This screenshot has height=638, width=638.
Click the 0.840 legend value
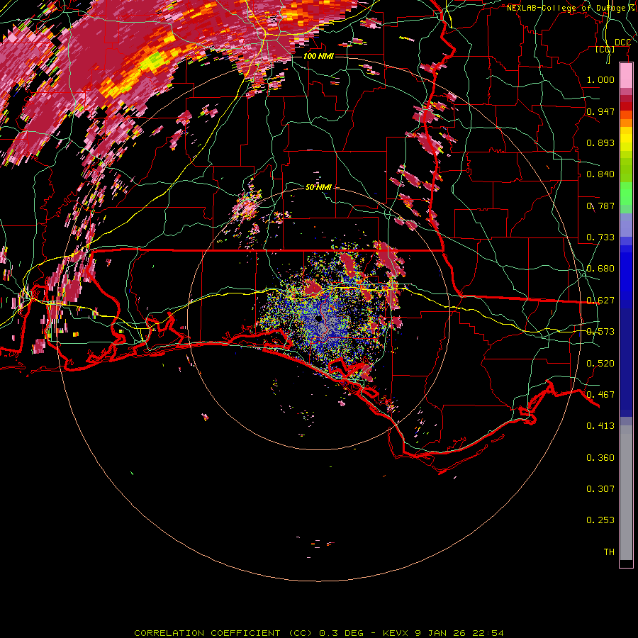[600, 174]
